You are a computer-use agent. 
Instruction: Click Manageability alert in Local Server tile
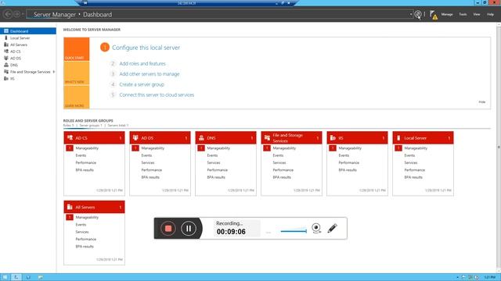coord(416,148)
